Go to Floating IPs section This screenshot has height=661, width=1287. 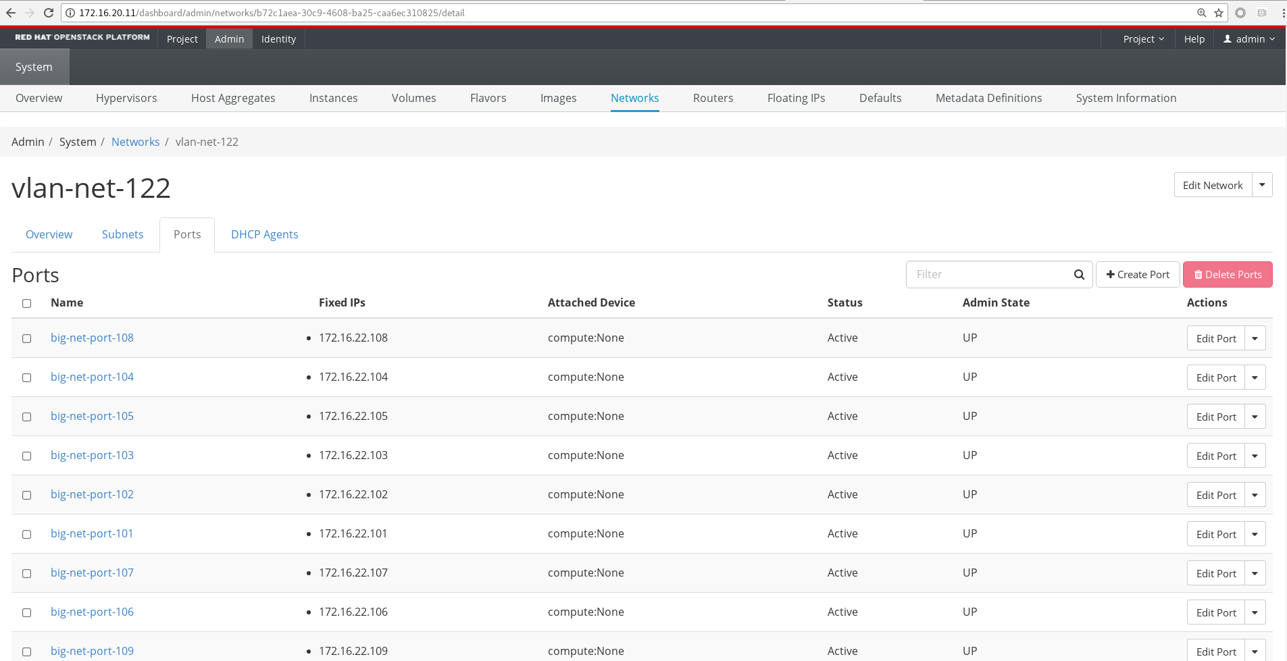point(796,98)
